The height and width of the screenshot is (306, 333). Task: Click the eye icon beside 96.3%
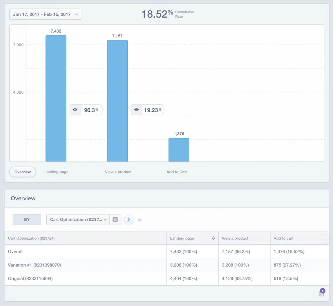tap(75, 110)
